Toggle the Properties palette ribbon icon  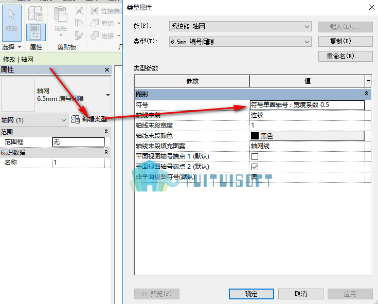click(35, 32)
